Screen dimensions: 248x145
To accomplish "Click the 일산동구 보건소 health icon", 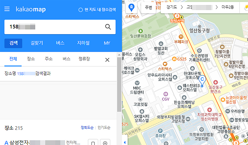I will [215, 82].
